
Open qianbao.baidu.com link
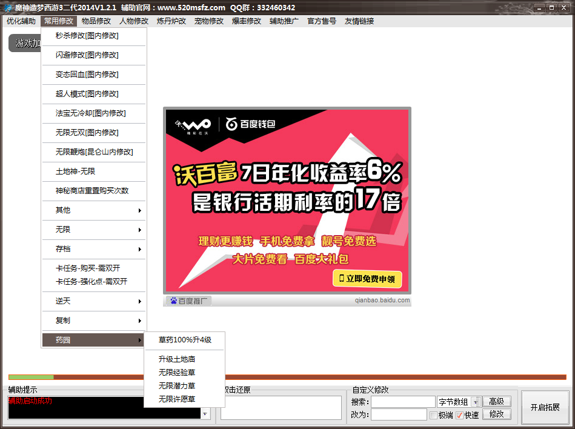382,301
